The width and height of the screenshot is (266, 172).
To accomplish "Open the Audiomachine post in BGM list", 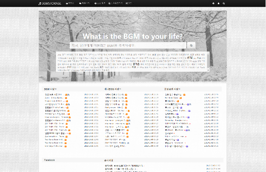I will click(x=55, y=137).
